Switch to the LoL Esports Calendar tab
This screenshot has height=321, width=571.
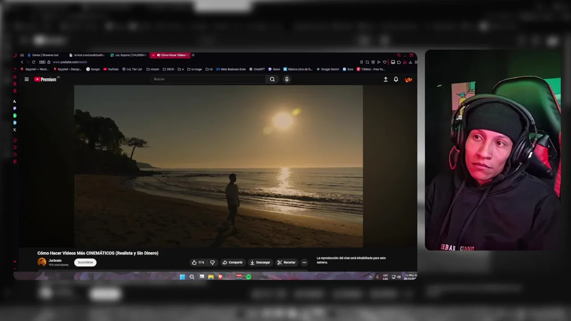pos(128,55)
